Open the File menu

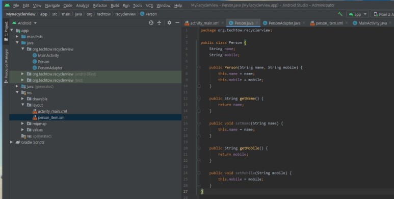(16, 5)
